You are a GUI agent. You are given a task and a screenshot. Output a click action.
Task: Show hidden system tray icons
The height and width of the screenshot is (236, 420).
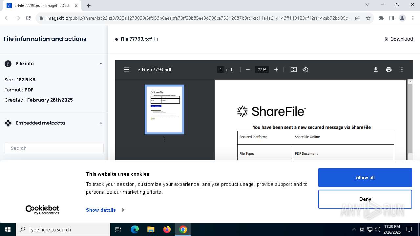(354, 229)
